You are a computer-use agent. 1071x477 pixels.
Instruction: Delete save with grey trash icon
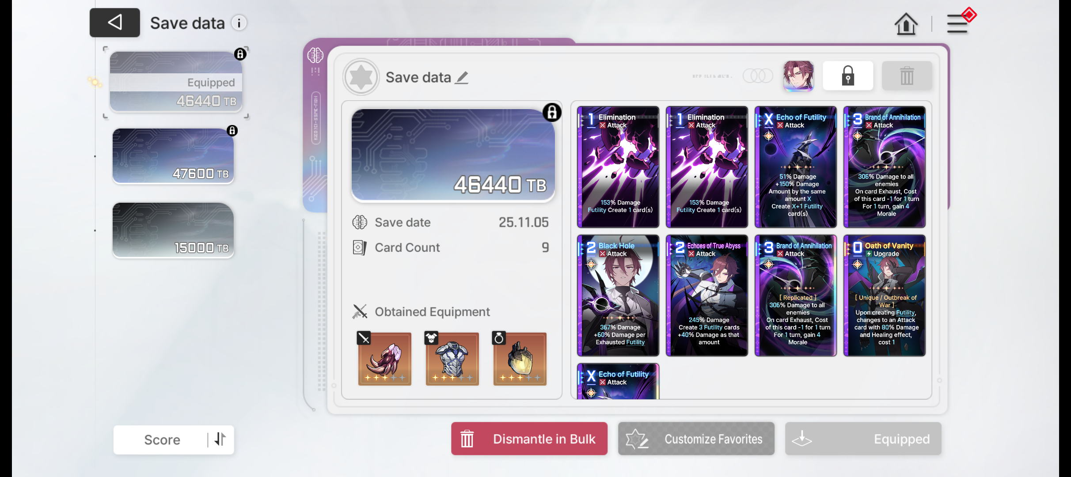[907, 76]
